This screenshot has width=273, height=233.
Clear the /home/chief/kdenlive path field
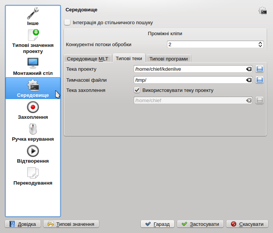(248, 69)
